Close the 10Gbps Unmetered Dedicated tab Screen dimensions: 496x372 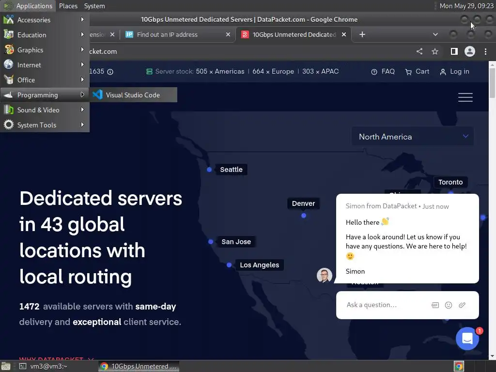(x=344, y=34)
